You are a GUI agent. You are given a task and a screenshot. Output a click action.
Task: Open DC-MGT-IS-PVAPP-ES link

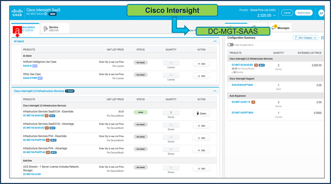(34, 140)
